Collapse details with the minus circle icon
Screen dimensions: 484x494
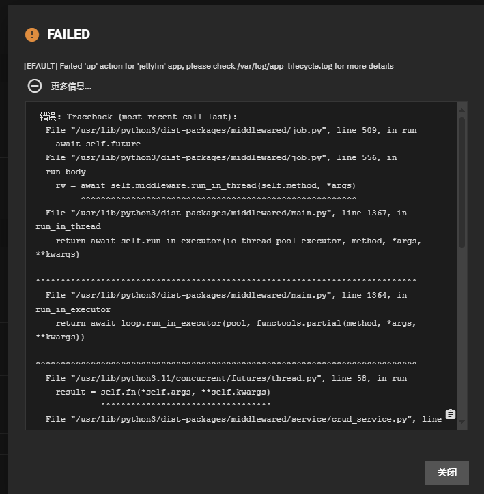[x=35, y=86]
